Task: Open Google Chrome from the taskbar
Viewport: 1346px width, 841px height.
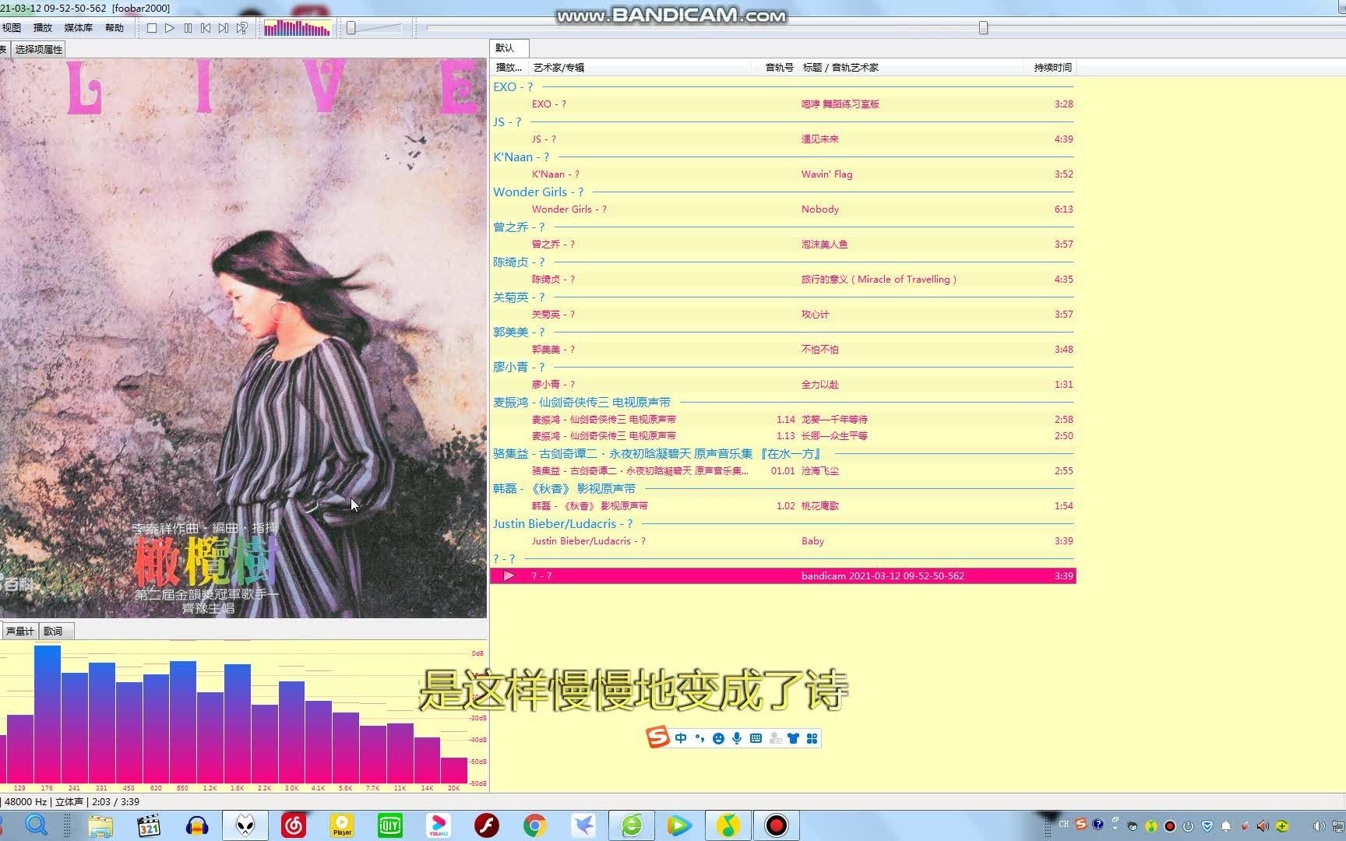Action: pos(534,825)
